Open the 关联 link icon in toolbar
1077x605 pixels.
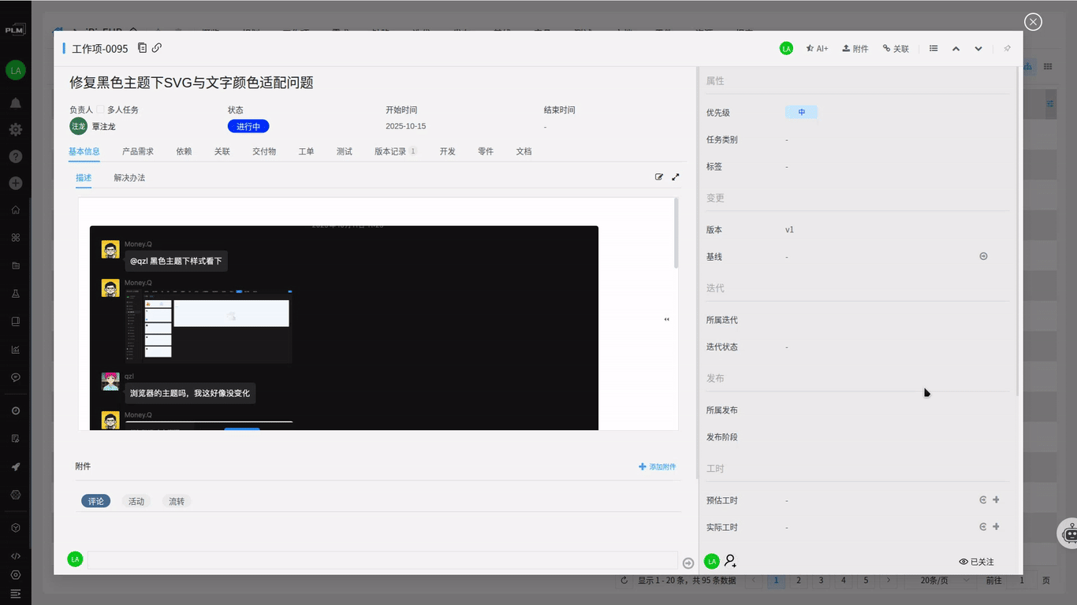(896, 48)
